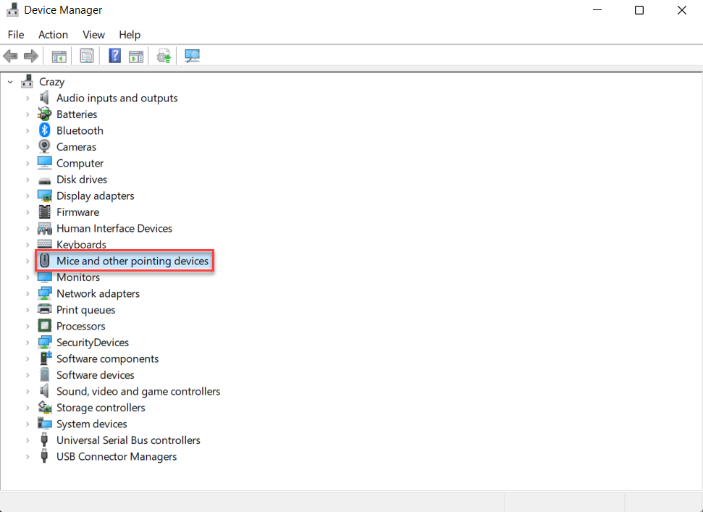Screen dimensions: 703x512
Task: Click the Update device driver toolbar icon
Action: tap(164, 56)
